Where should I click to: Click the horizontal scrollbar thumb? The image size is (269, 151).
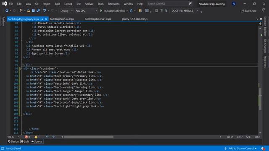[x=89, y=137]
